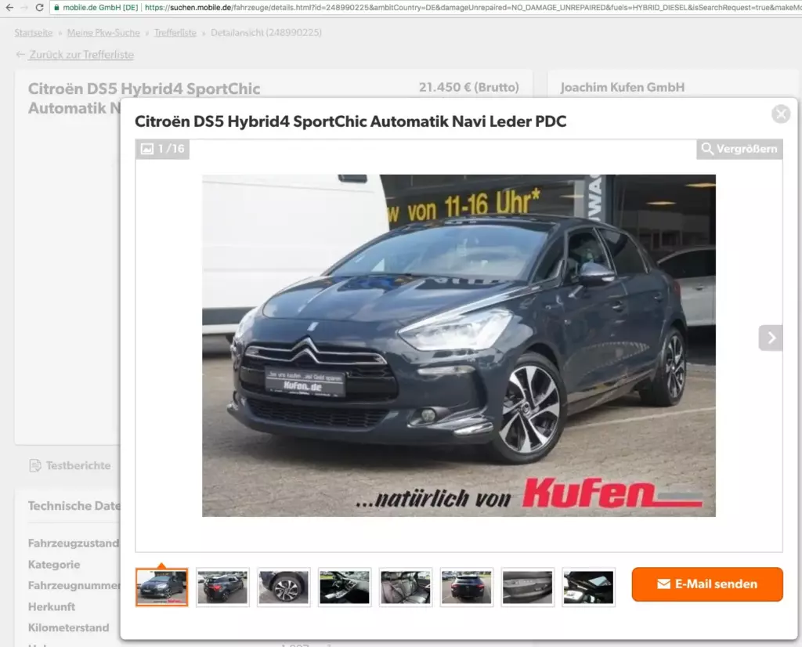Screen dimensions: 802x647
Task: Click the Testberichte document icon
Action: point(34,465)
